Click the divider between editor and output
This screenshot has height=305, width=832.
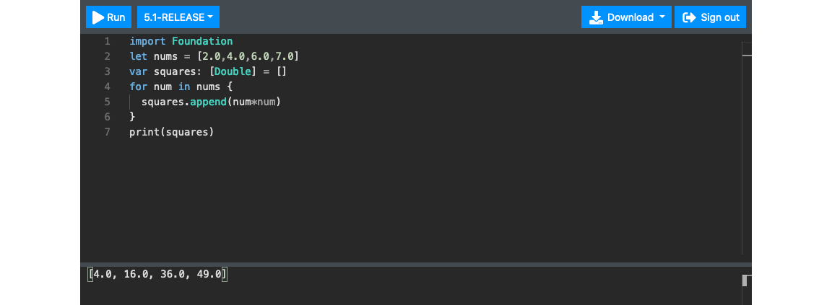(x=416, y=264)
